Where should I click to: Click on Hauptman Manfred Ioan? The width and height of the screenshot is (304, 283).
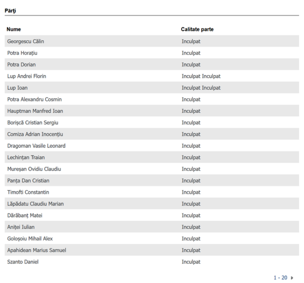[35, 111]
